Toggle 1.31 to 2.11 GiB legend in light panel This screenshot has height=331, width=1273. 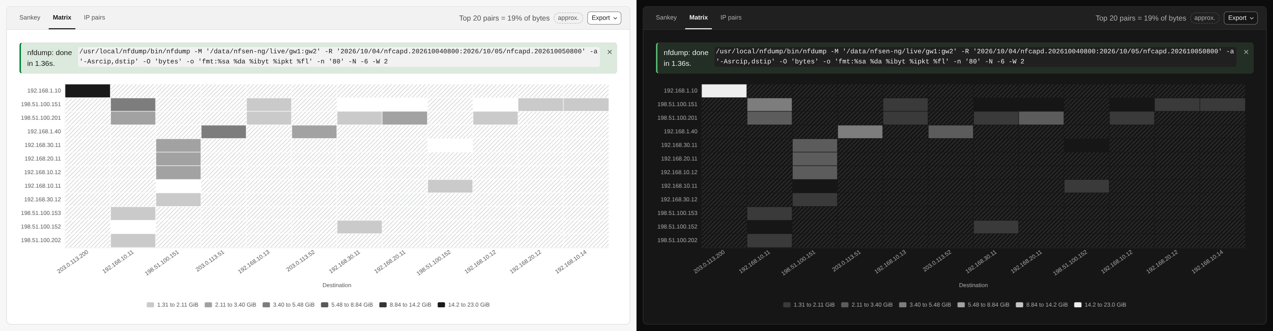point(172,305)
